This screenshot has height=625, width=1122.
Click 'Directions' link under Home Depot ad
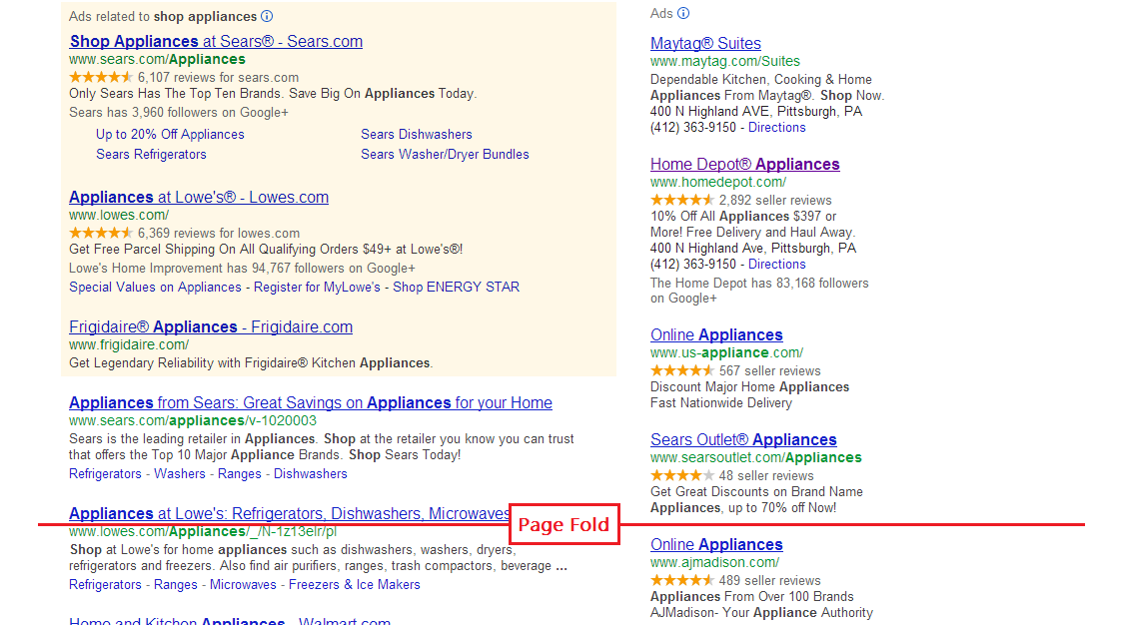(777, 264)
